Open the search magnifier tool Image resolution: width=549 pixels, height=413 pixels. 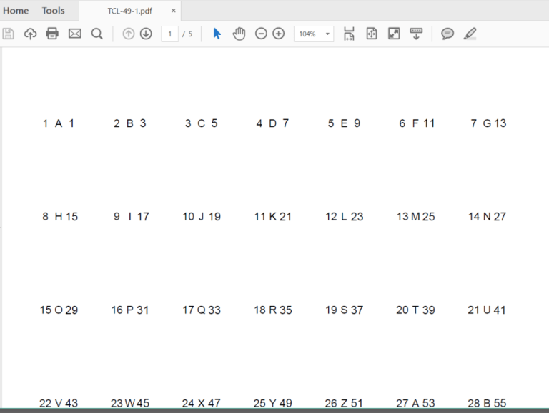(97, 34)
